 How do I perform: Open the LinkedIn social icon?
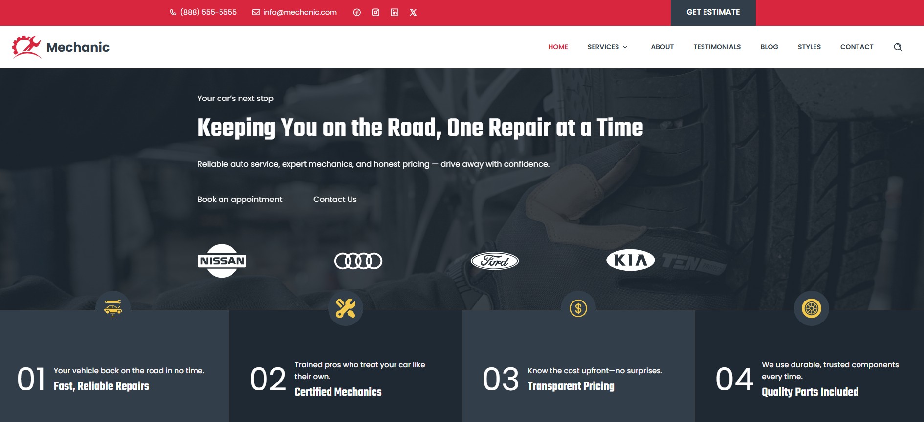point(395,12)
